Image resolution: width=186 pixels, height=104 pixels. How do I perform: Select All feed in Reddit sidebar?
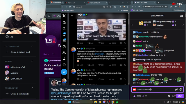[9, 37]
